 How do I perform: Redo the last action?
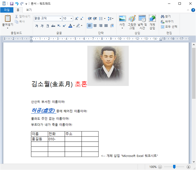[x=22, y=4]
